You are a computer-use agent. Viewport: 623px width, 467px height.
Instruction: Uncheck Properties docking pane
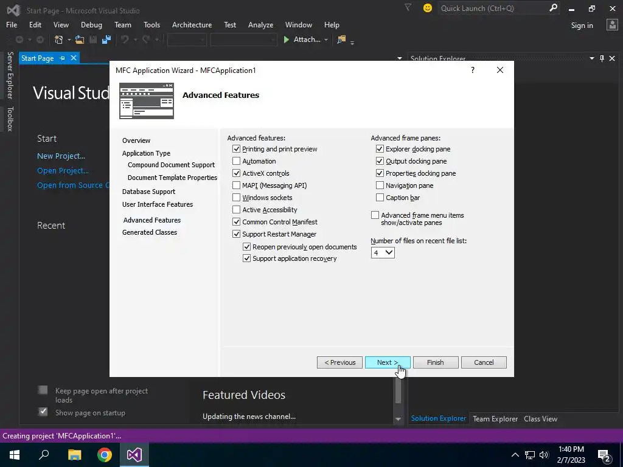point(380,173)
